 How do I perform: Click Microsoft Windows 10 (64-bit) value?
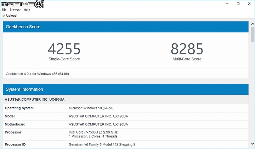tap(91, 108)
